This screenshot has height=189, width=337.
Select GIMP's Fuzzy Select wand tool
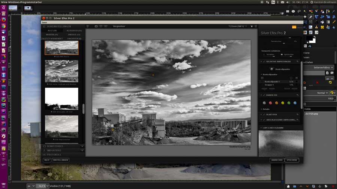[305, 11]
